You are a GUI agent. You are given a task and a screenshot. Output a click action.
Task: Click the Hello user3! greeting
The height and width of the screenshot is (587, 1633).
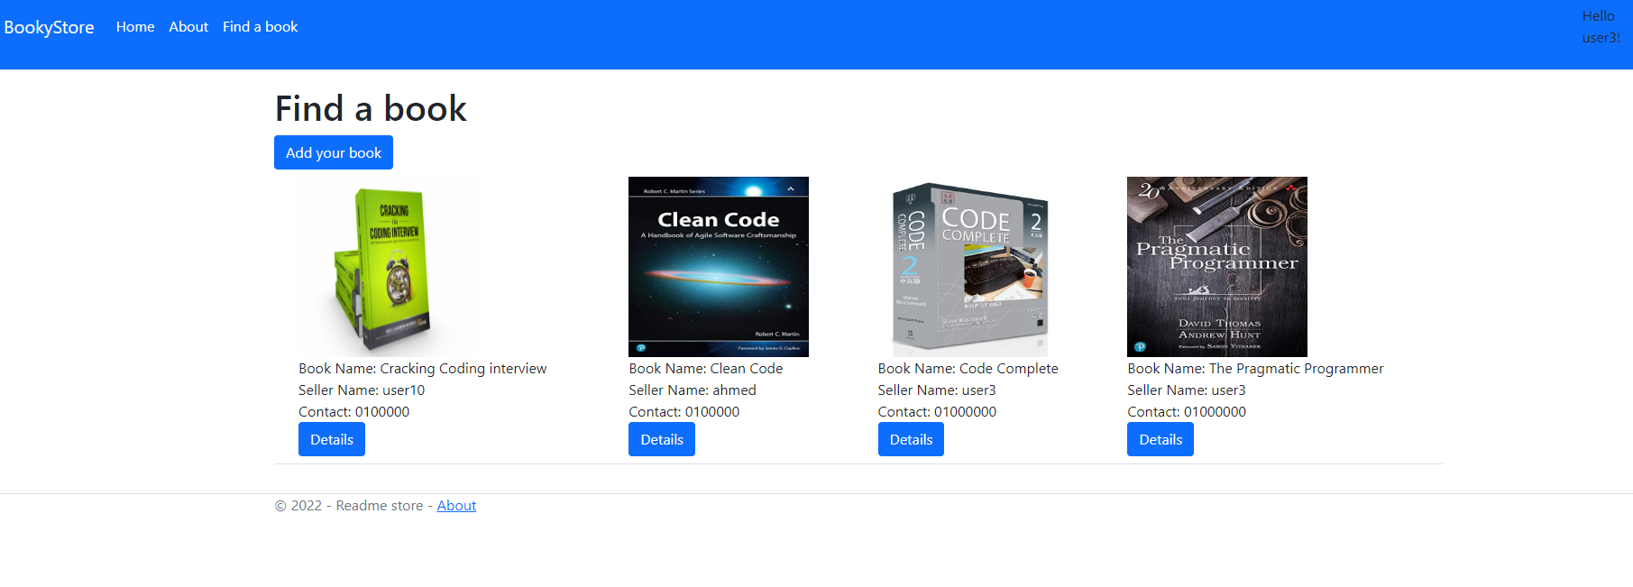point(1601,27)
